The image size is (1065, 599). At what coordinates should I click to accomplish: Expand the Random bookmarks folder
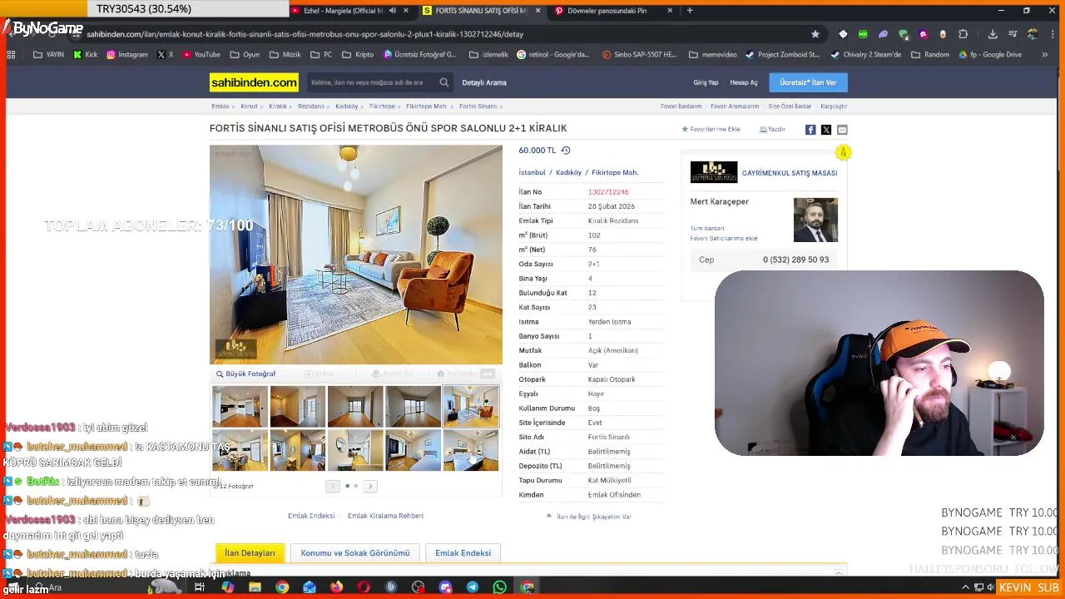click(x=929, y=55)
